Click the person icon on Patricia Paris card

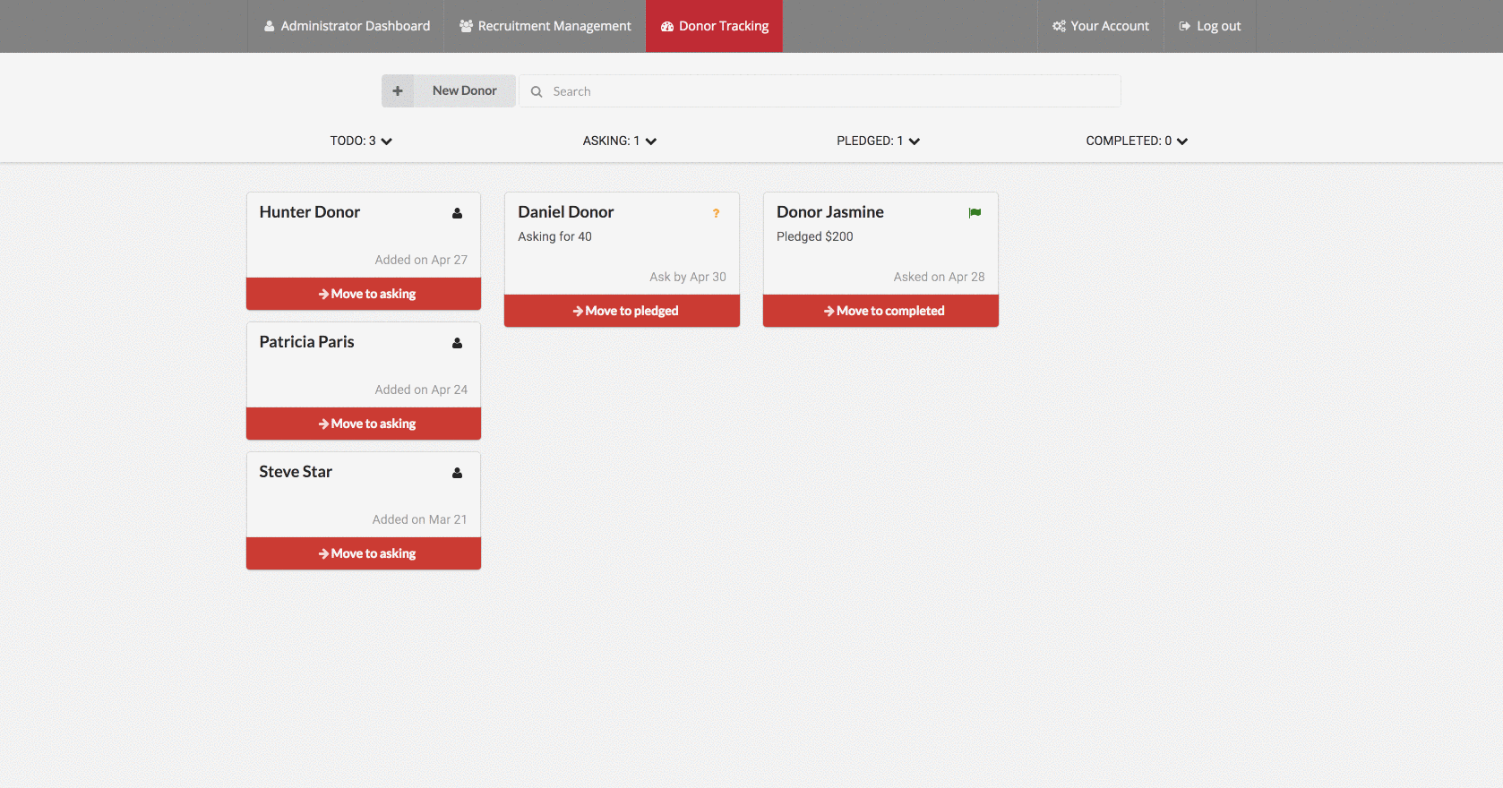coord(457,343)
